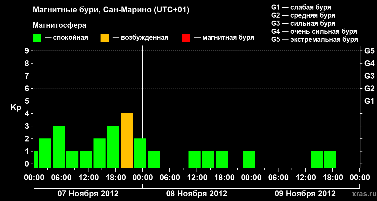Click the 'G2 — средняя буря' legend line
Image resolution: width=377 pixels, height=201 pixels.
pos(303,15)
